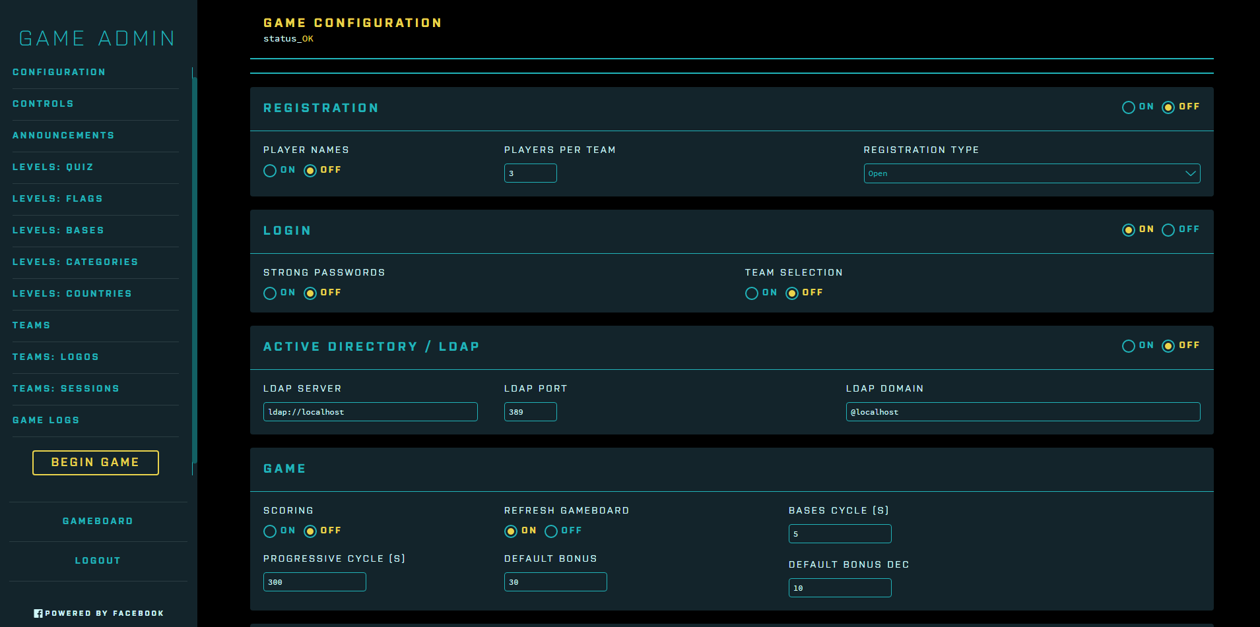Open Teams: Logos page
This screenshot has height=627, width=1260.
[55, 357]
